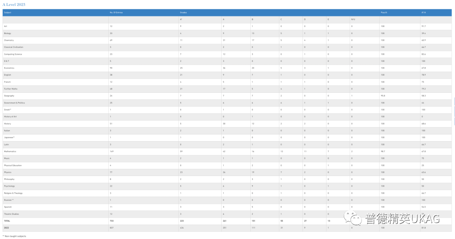The width and height of the screenshot is (455, 239).
Task: Click Mathematics A* count '59'
Action: (x=181, y=151)
